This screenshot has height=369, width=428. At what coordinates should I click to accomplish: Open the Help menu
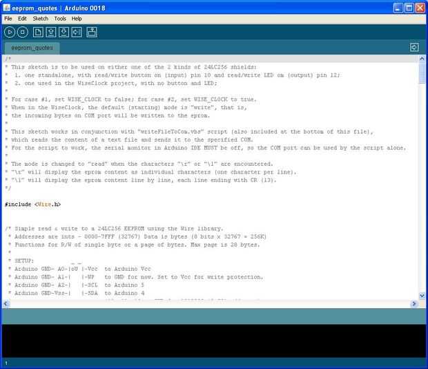click(77, 19)
